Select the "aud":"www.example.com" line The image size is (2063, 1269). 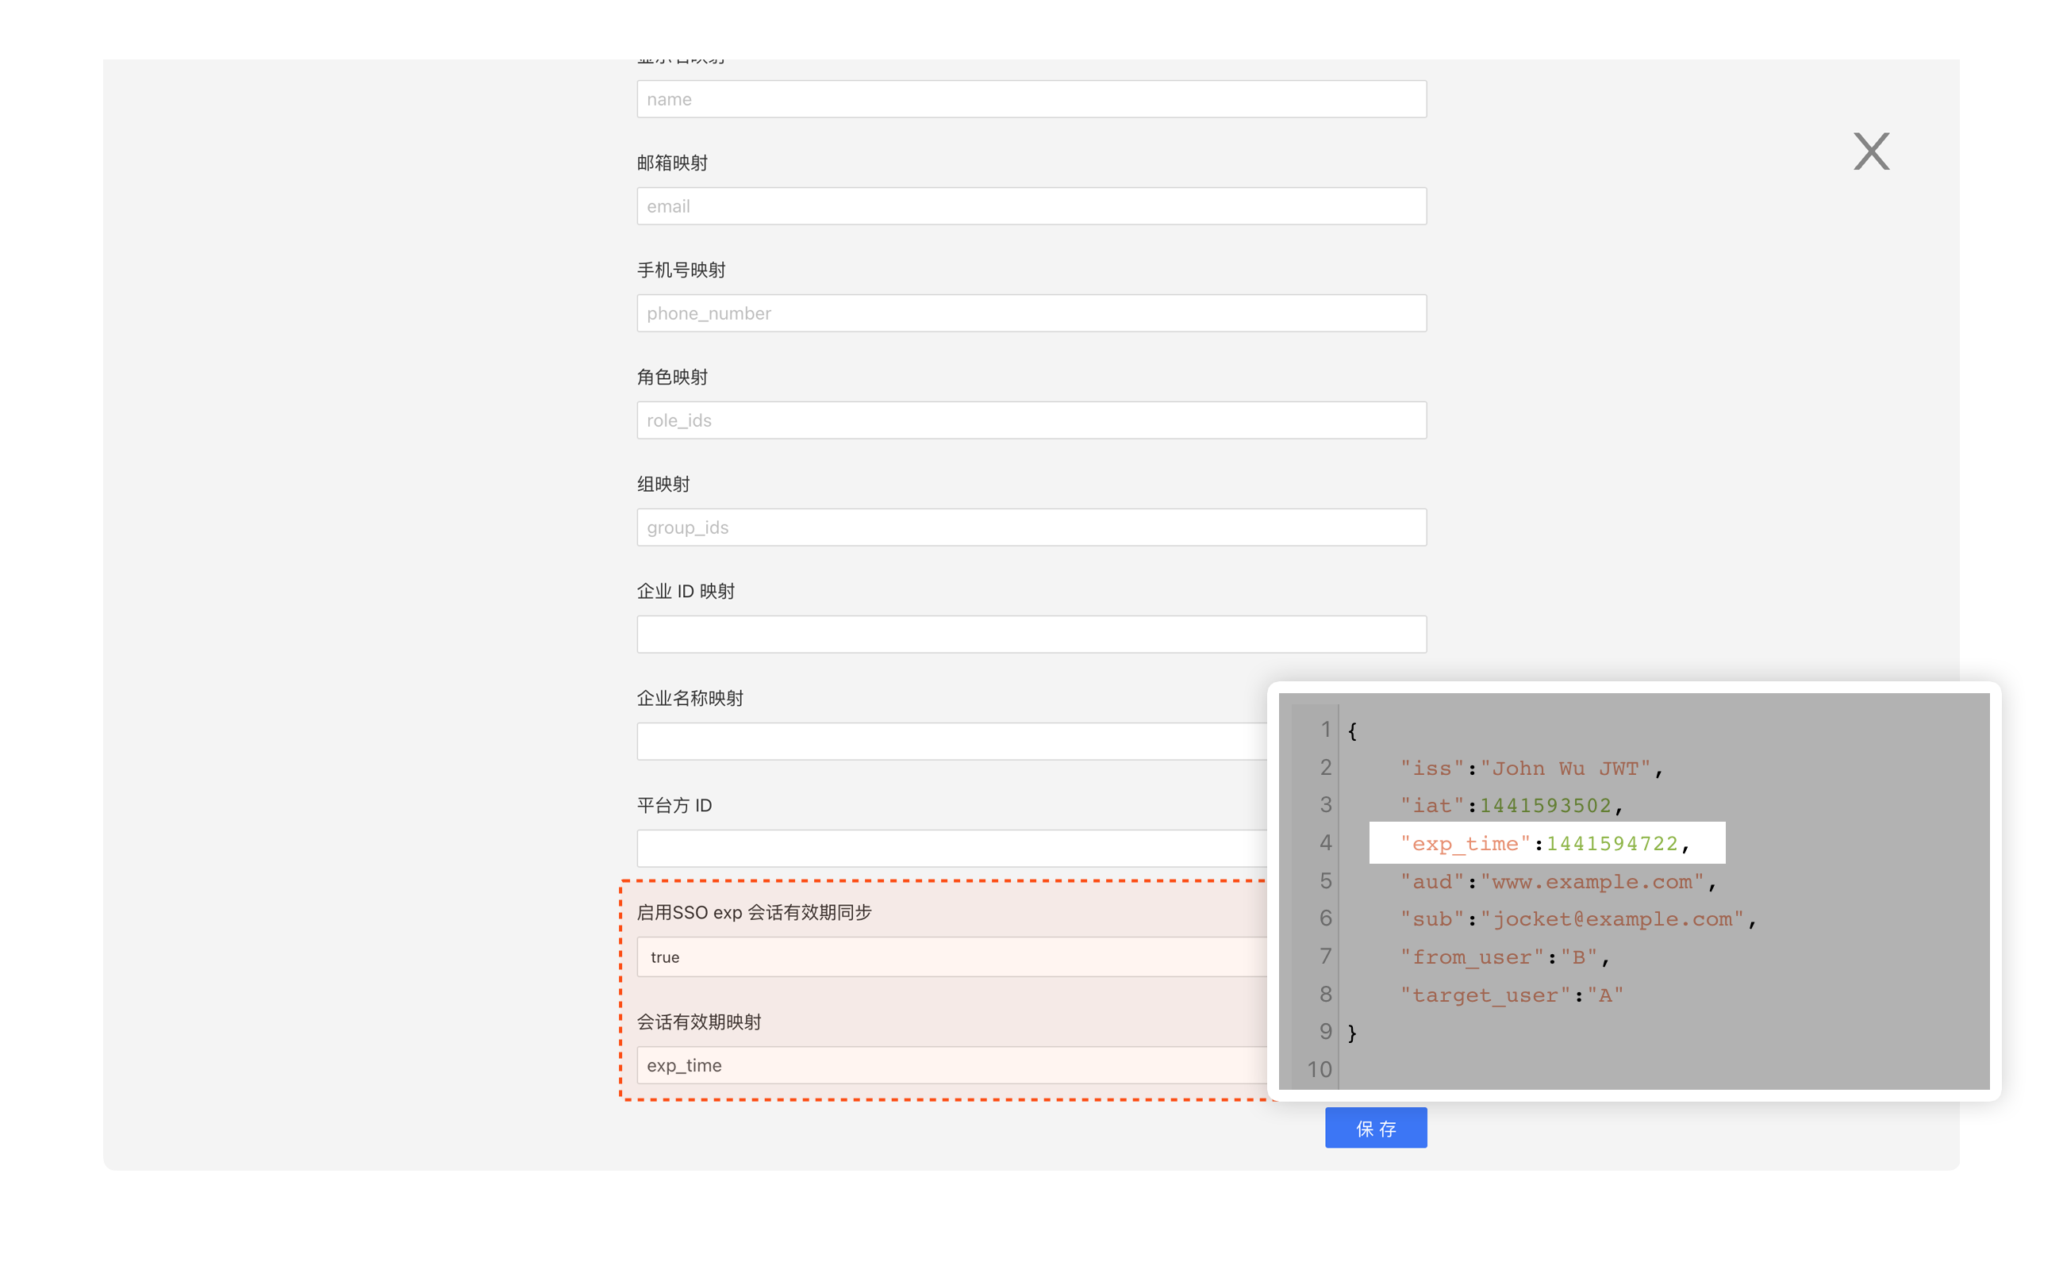click(x=1558, y=881)
